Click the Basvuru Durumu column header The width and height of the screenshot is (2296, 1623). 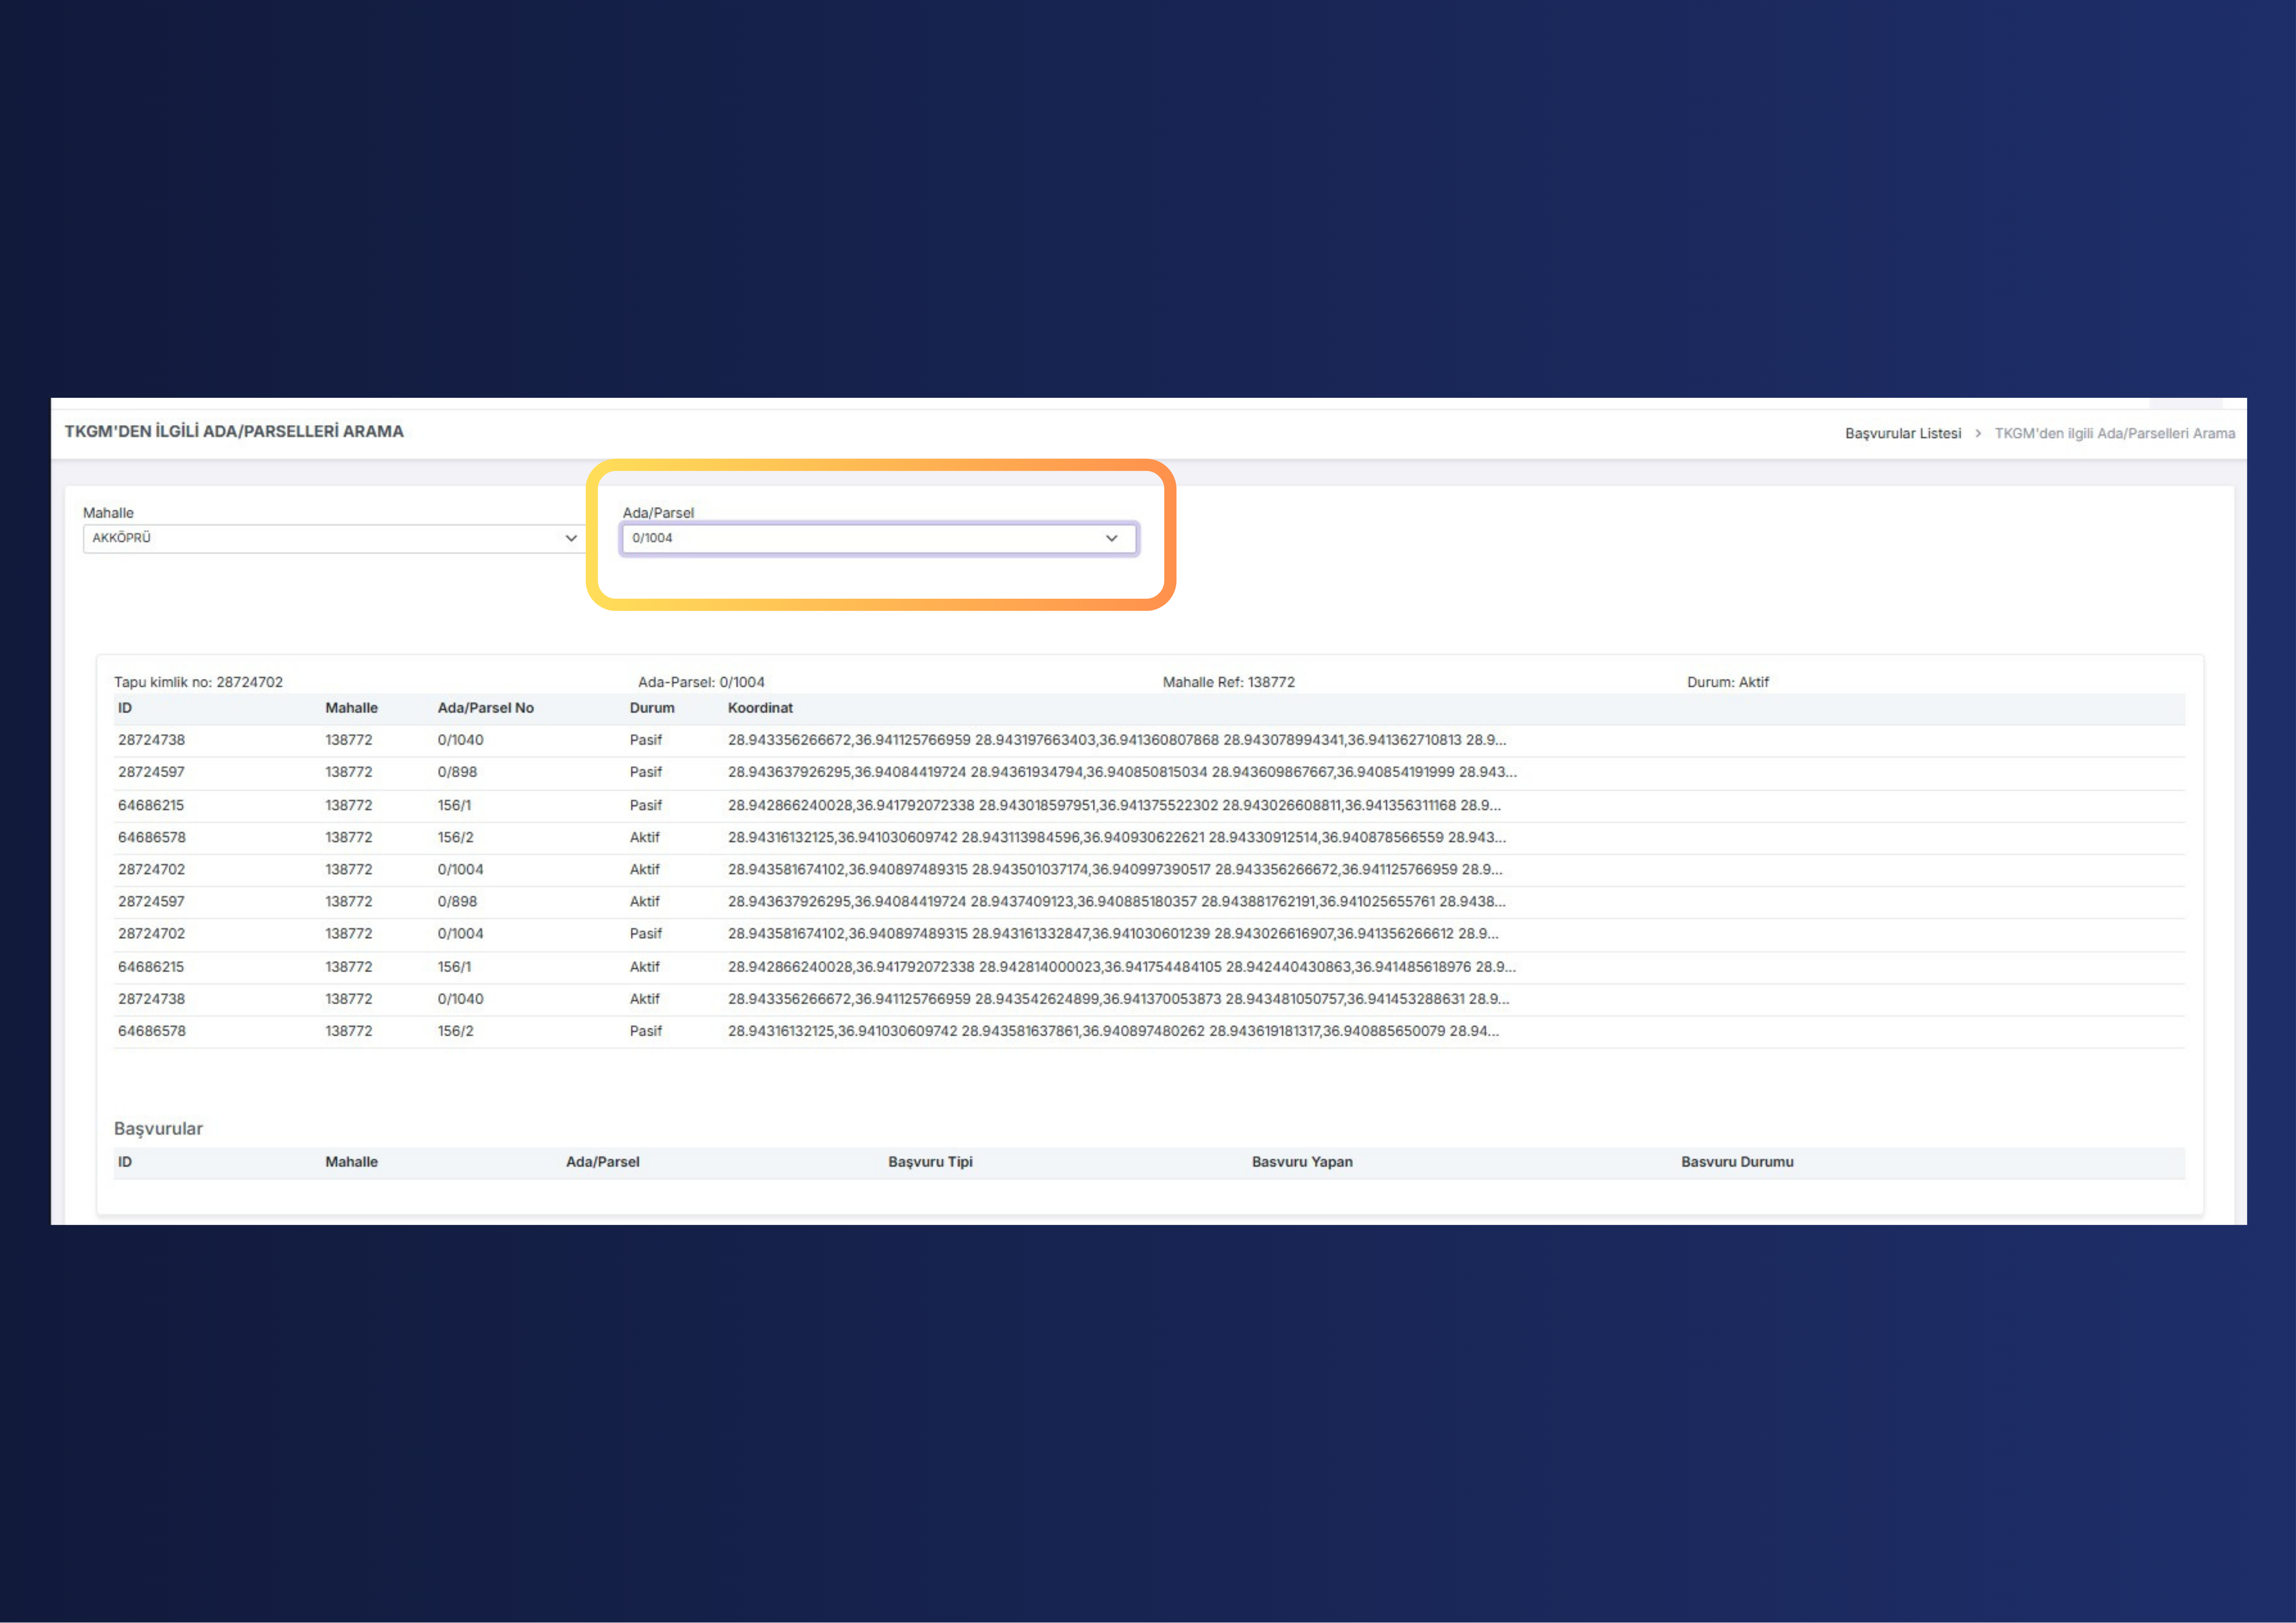pos(1737,1162)
